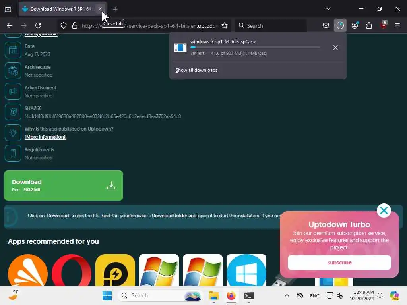
Task: Open the Firefox account icon
Action: point(355,25)
